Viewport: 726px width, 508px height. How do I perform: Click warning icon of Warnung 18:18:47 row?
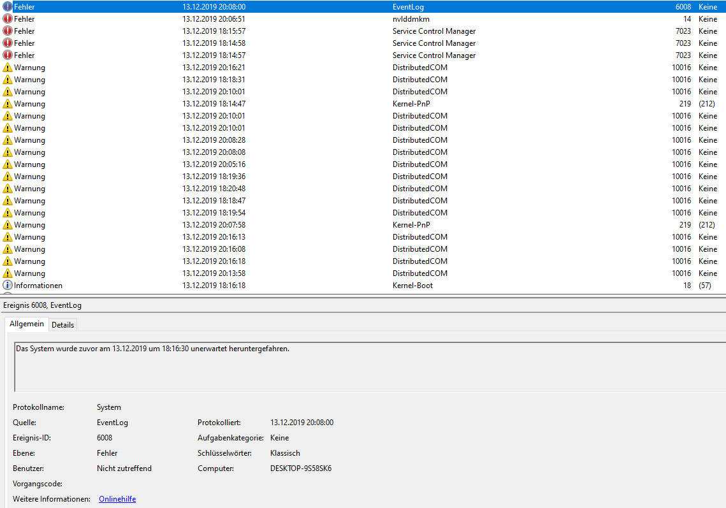point(8,201)
